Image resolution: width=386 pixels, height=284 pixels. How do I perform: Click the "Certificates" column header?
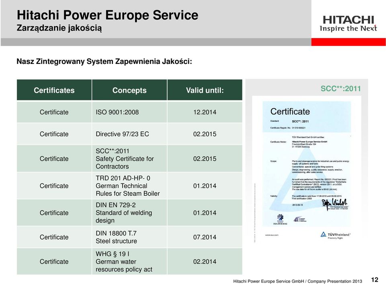click(54, 90)
